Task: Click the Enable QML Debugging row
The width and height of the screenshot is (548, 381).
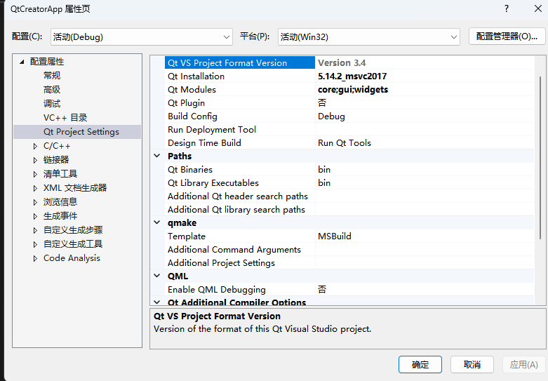Action: (x=349, y=289)
